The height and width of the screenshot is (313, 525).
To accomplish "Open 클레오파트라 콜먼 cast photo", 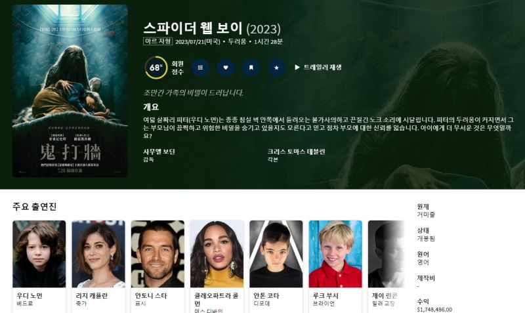I will click(217, 254).
